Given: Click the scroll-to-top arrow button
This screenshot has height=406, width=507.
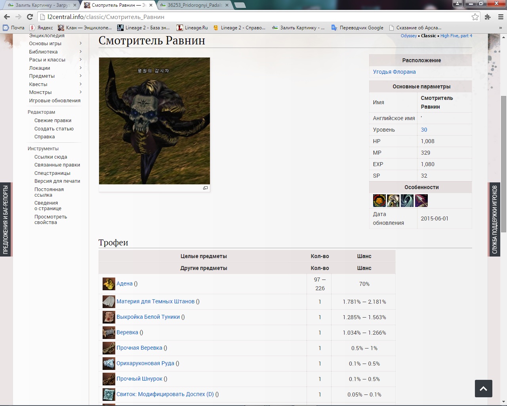Looking at the screenshot, I should [484, 389].
